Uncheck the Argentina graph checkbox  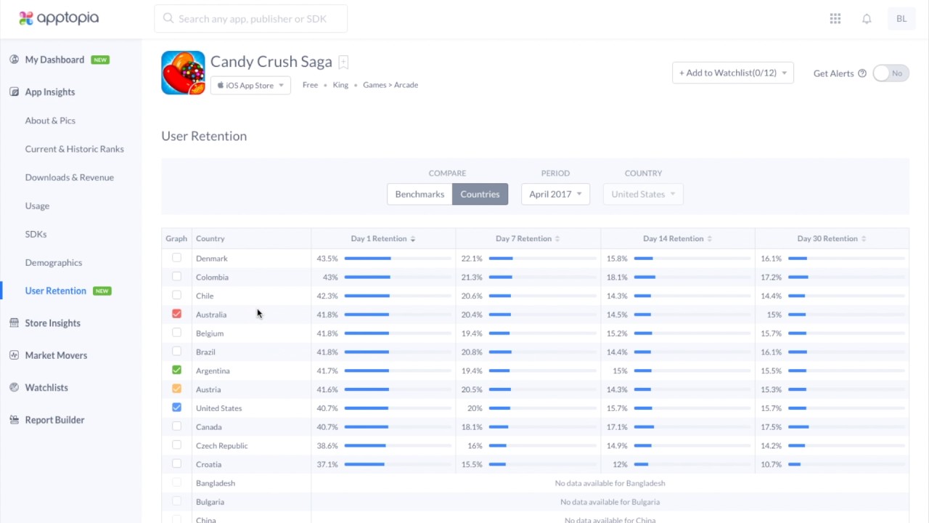pyautogui.click(x=176, y=370)
